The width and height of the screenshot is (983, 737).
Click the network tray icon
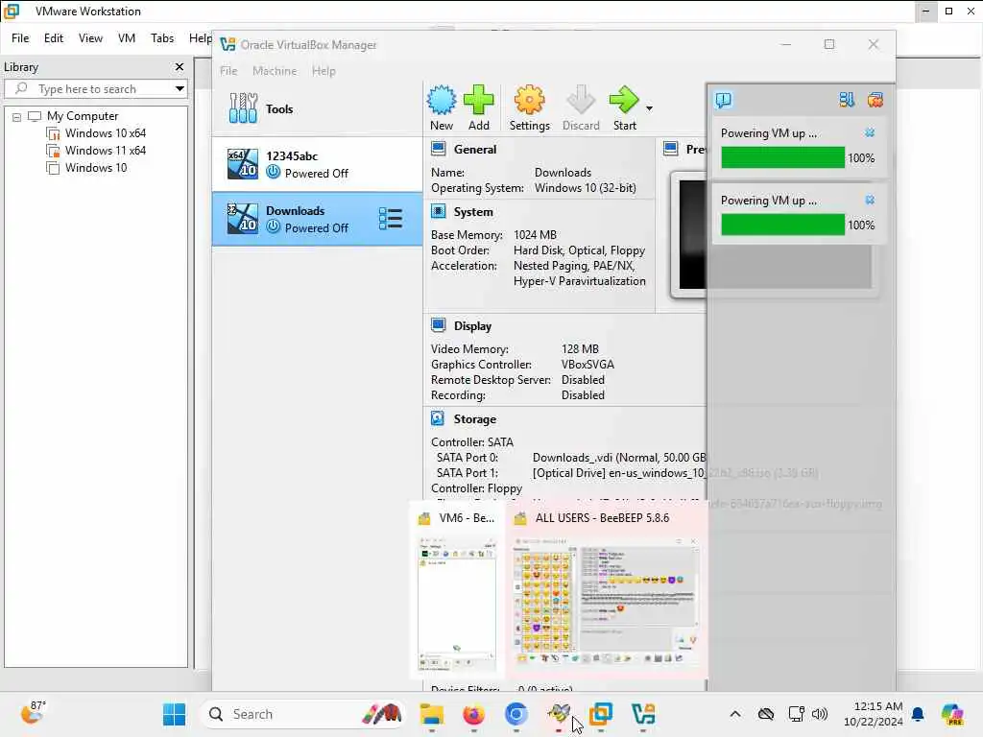[x=796, y=714]
